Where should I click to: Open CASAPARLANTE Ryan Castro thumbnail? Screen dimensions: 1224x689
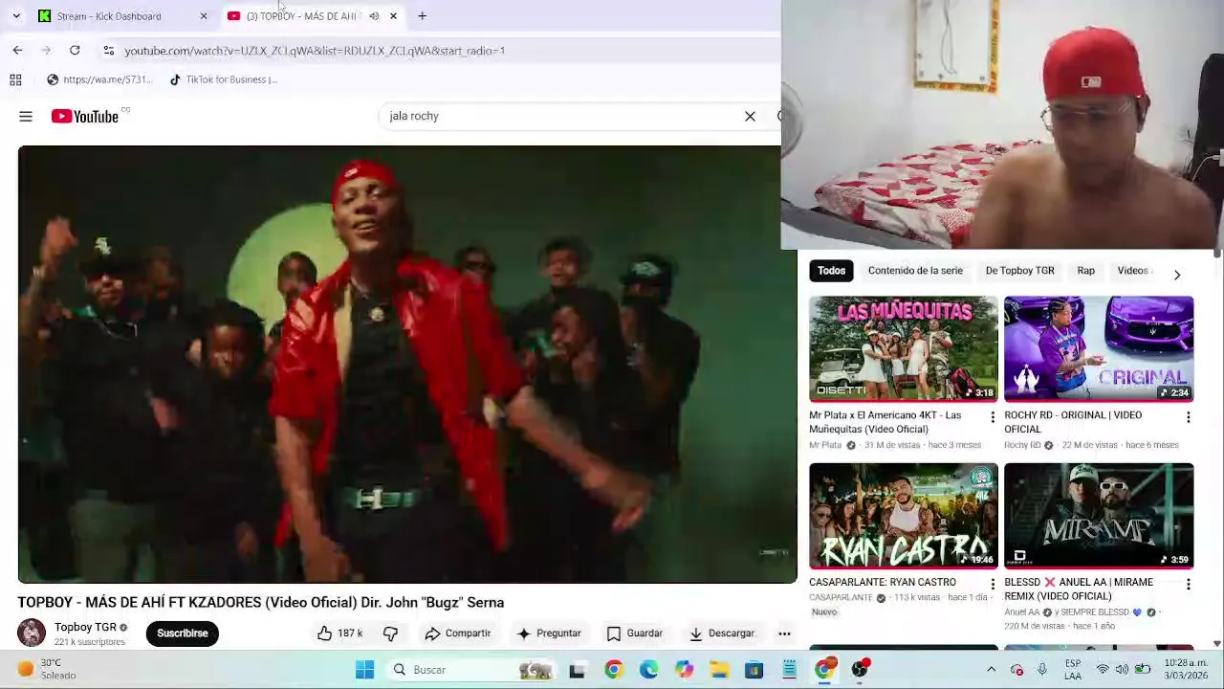[x=904, y=517]
